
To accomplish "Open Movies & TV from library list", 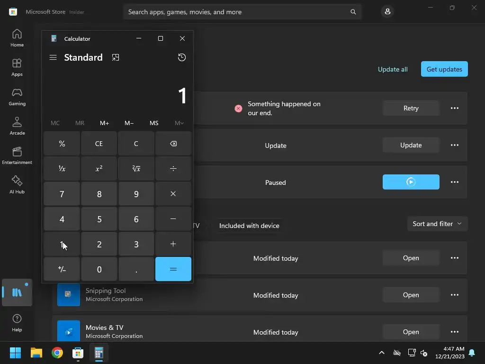I will (x=411, y=332).
